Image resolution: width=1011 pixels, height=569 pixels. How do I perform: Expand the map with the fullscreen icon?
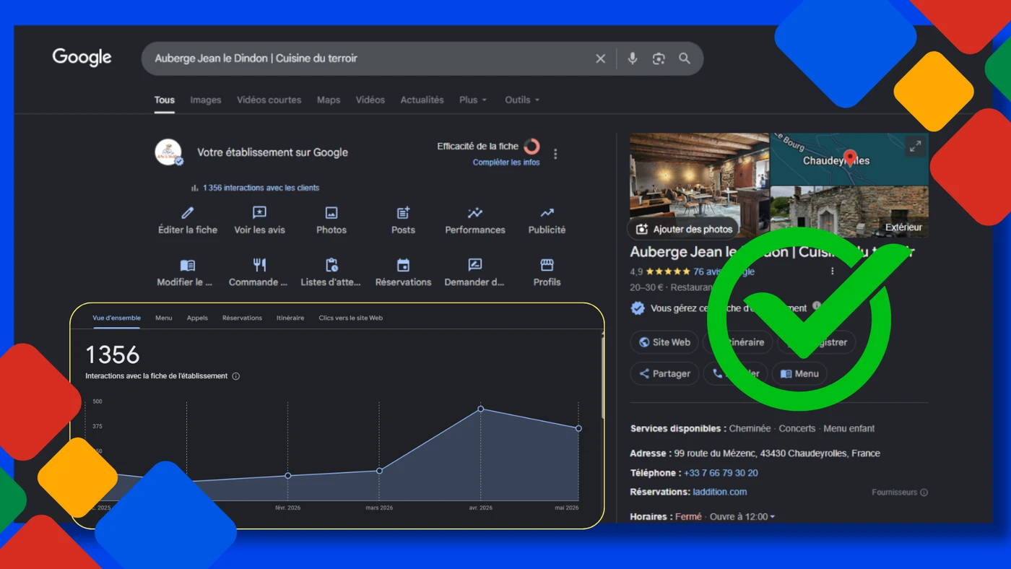coord(915,147)
